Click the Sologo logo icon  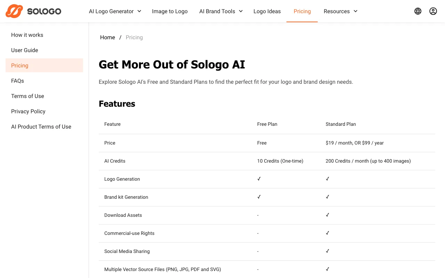tap(14, 11)
